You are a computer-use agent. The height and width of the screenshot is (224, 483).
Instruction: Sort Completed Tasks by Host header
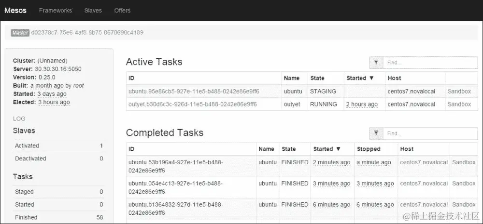pos(407,149)
